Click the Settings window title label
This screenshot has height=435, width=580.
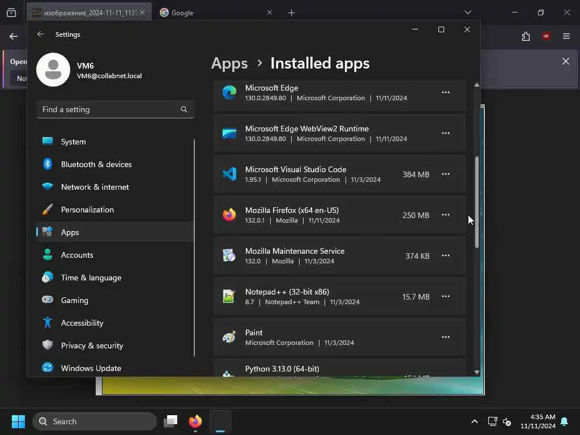point(68,35)
